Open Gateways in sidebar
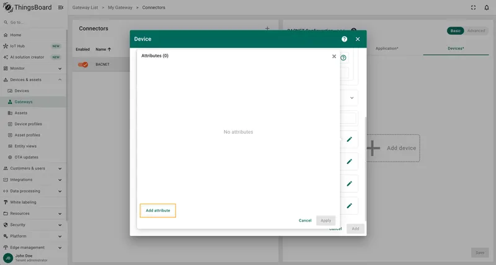496x265 pixels. pyautogui.click(x=33, y=102)
